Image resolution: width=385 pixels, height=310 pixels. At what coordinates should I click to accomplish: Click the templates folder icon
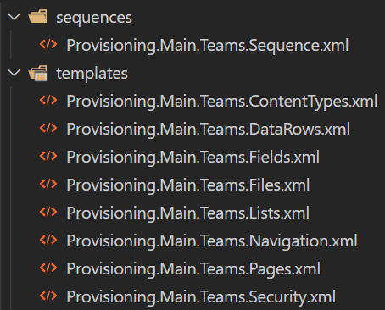[x=38, y=73]
